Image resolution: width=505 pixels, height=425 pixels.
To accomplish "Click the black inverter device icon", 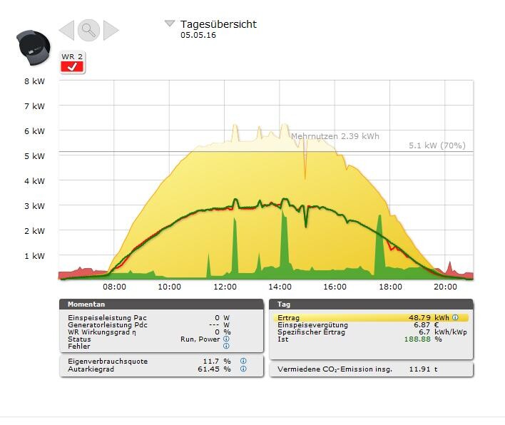I will [x=32, y=46].
